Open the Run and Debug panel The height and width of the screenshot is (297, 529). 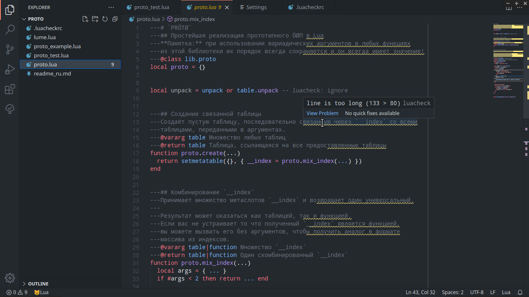tap(10, 69)
